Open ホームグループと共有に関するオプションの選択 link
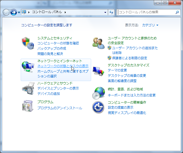The width and height of the screenshot is (183, 153). click(63, 74)
